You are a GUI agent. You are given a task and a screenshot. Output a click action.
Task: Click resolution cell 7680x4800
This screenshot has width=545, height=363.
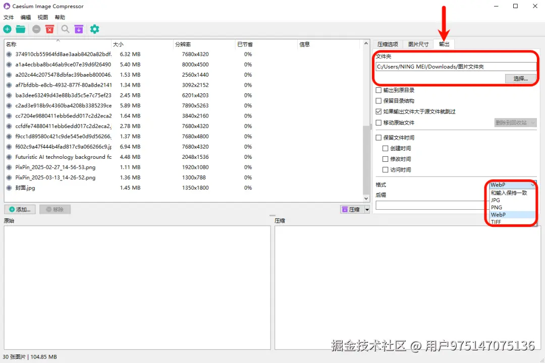195,137
